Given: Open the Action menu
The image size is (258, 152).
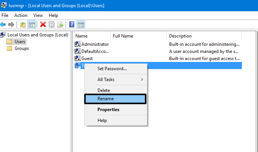Looking at the screenshot, I should tap(21, 15).
